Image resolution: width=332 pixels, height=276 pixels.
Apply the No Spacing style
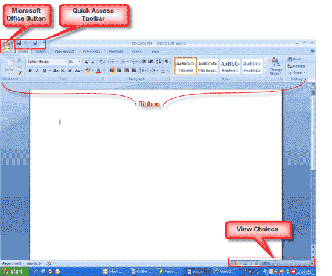point(208,66)
